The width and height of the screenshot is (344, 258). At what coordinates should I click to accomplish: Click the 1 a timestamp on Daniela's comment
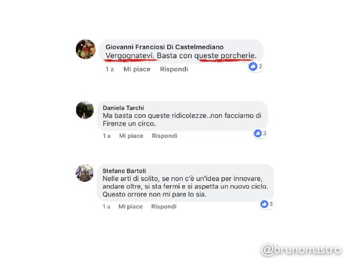tap(107, 136)
